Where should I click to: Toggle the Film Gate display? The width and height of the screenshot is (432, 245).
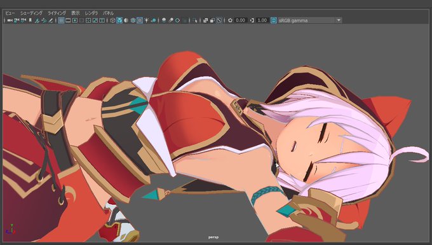[68, 20]
